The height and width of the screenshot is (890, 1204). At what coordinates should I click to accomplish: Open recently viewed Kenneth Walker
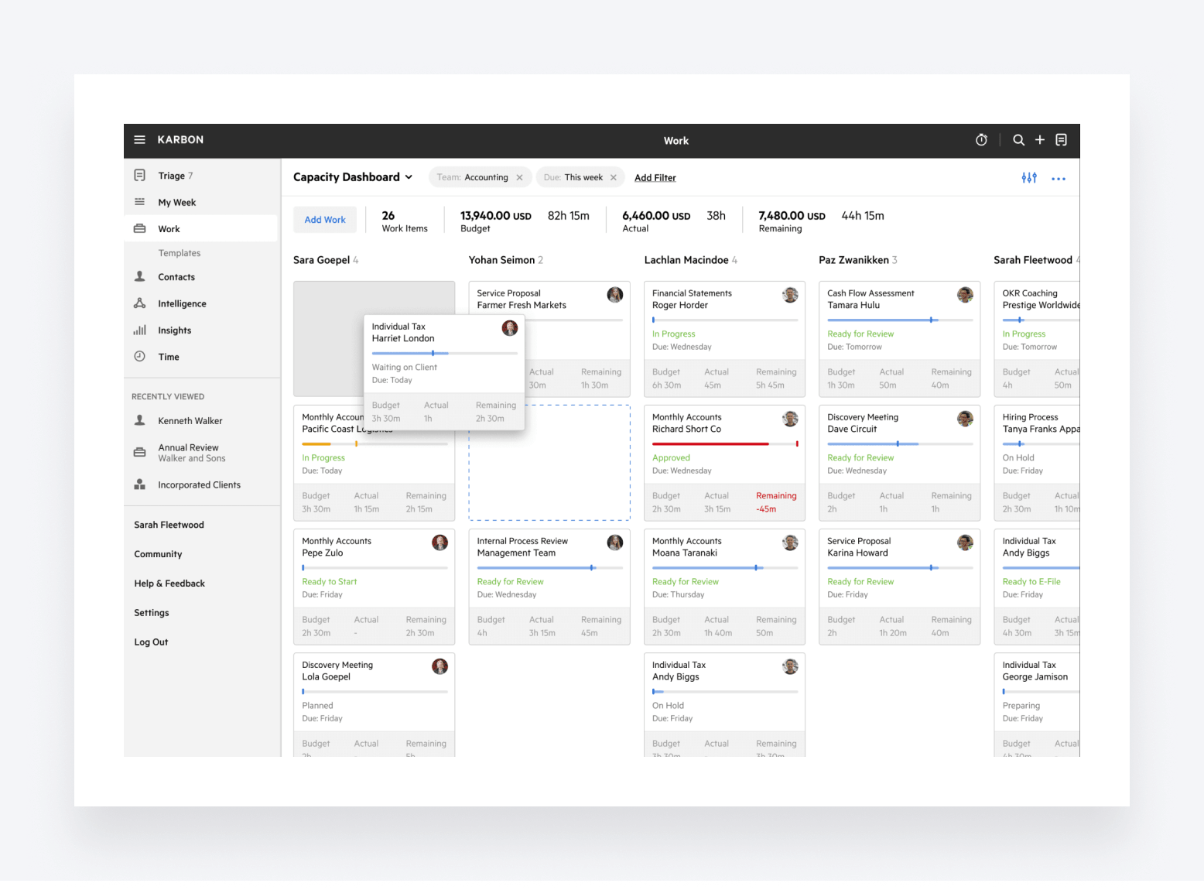190,421
